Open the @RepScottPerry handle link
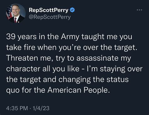The image size is (149, 115). [50, 17]
